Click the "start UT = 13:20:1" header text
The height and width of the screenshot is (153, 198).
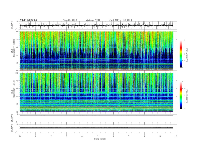[121, 20]
